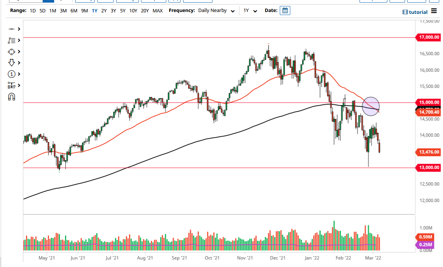Screen dimensions: 443x267
Task: Select the measurement tool
Action: [x=11, y=85]
